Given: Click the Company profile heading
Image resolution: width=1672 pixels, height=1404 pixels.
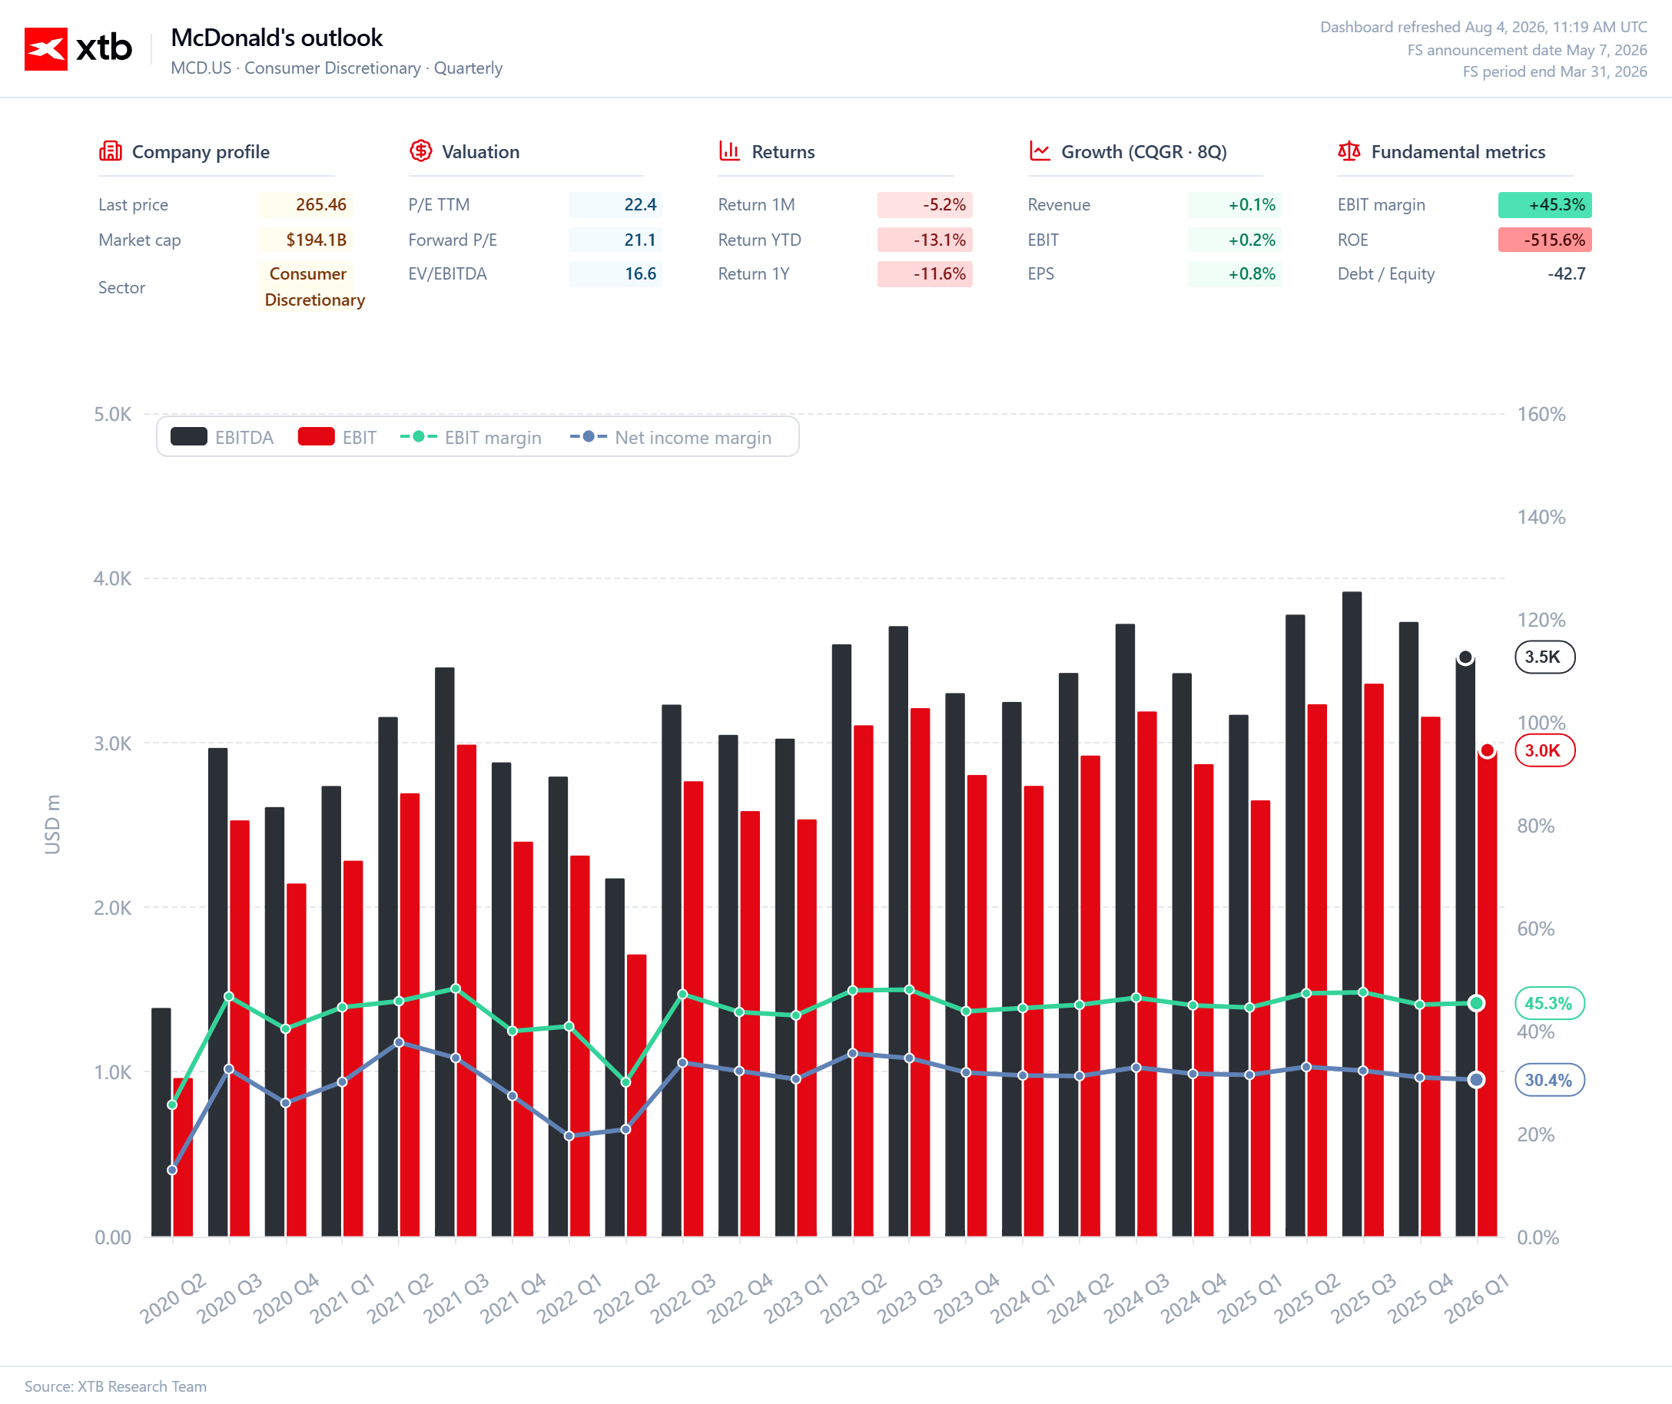Looking at the screenshot, I should tap(201, 152).
